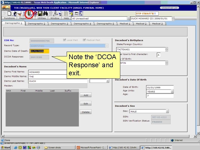Click the Demo First Name field
This screenshot has width=200, height=150.
(x=47, y=72)
